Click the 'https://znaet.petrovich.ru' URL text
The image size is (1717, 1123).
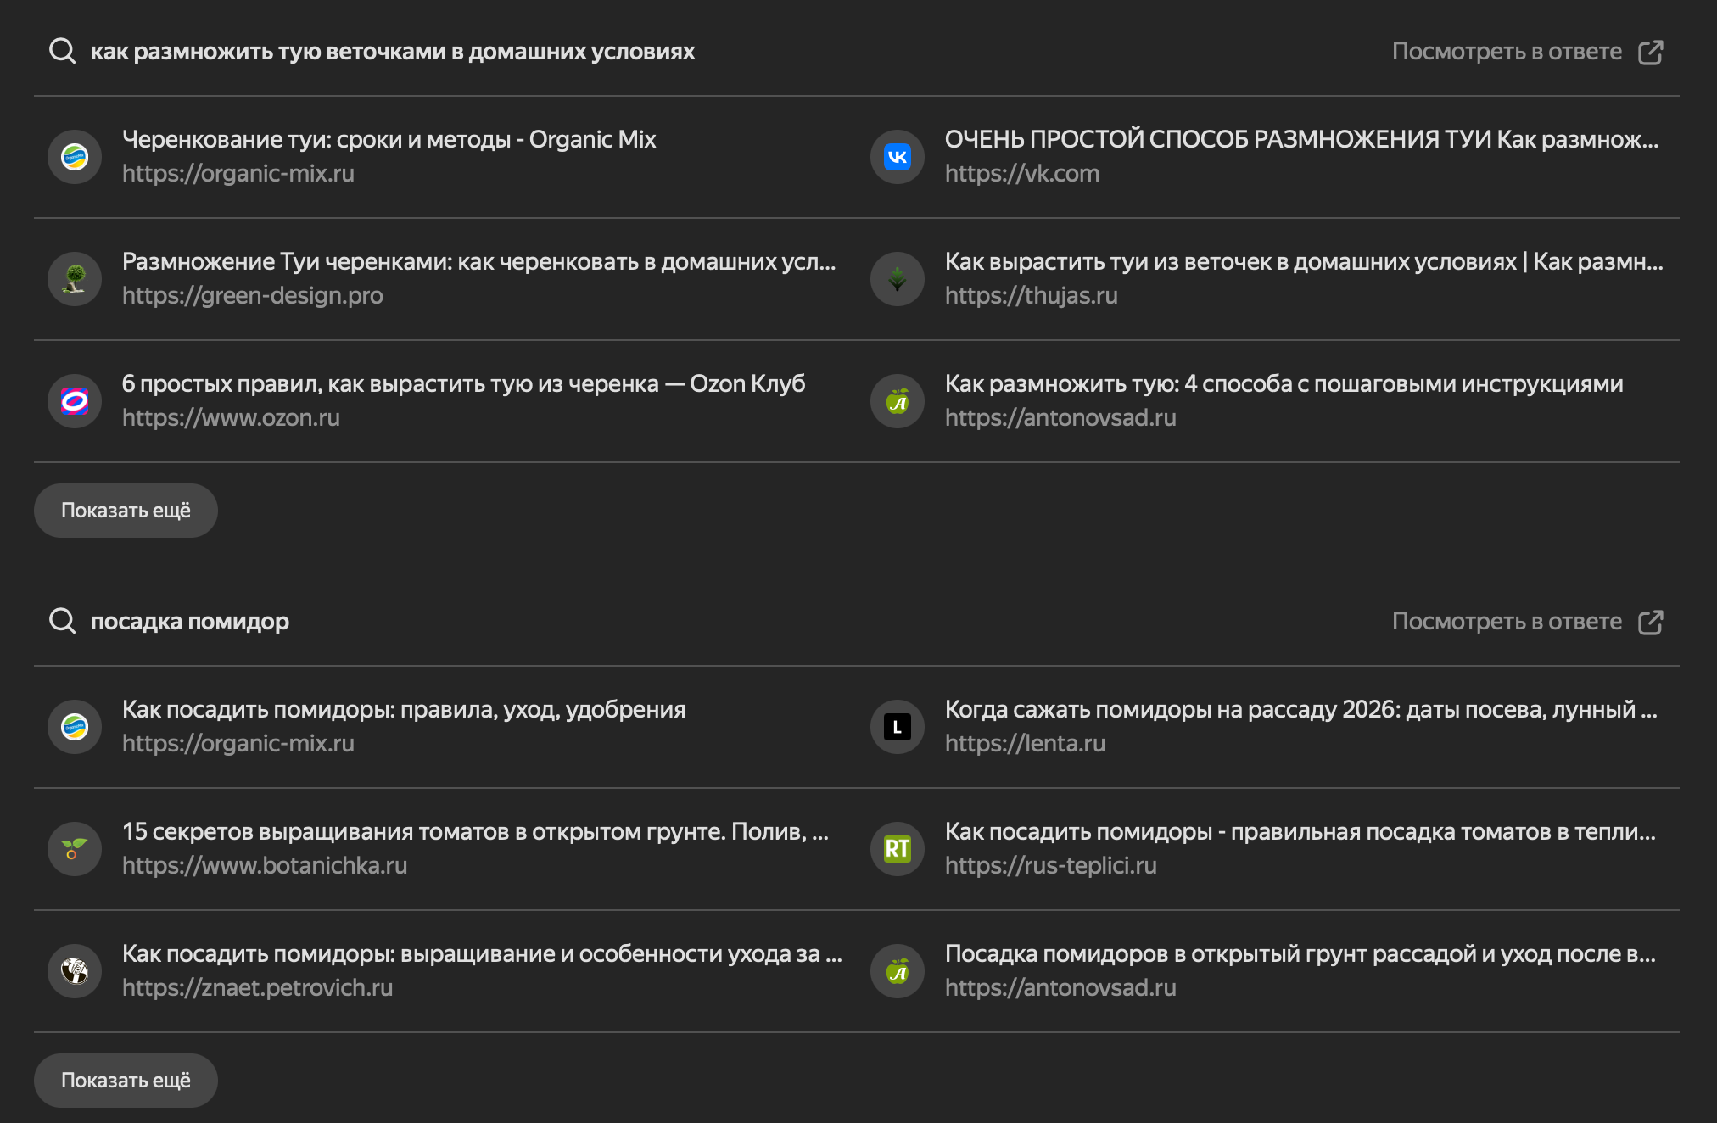(x=257, y=987)
